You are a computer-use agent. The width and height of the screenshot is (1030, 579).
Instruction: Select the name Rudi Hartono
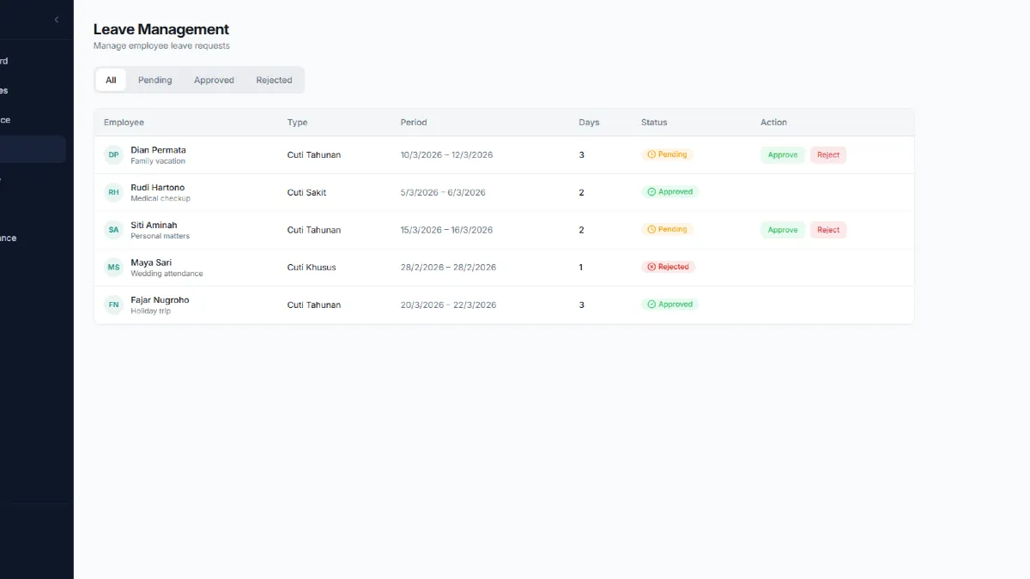tap(157, 187)
